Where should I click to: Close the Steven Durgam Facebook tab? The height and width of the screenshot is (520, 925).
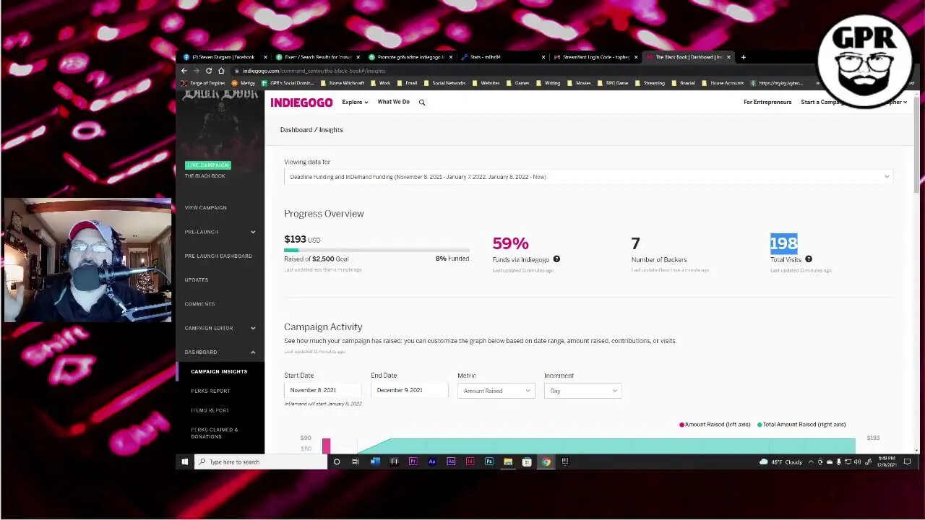point(265,57)
